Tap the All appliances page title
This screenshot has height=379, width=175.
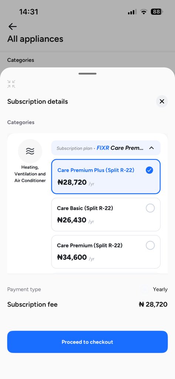tap(35, 39)
